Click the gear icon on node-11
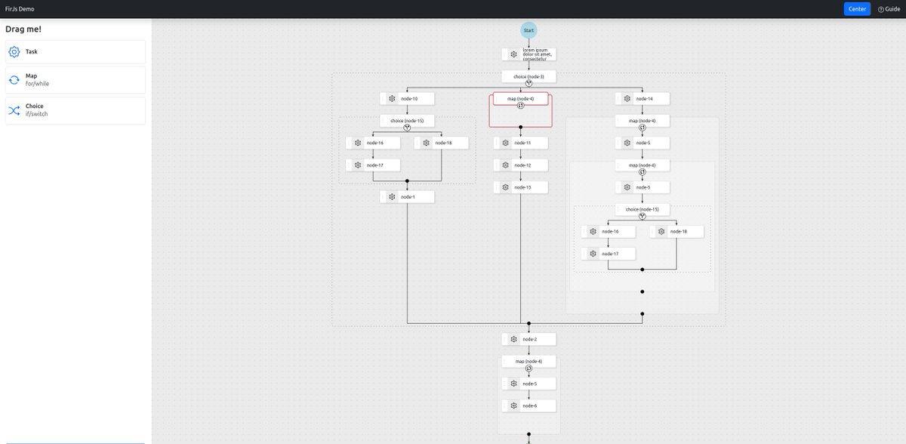 point(506,143)
